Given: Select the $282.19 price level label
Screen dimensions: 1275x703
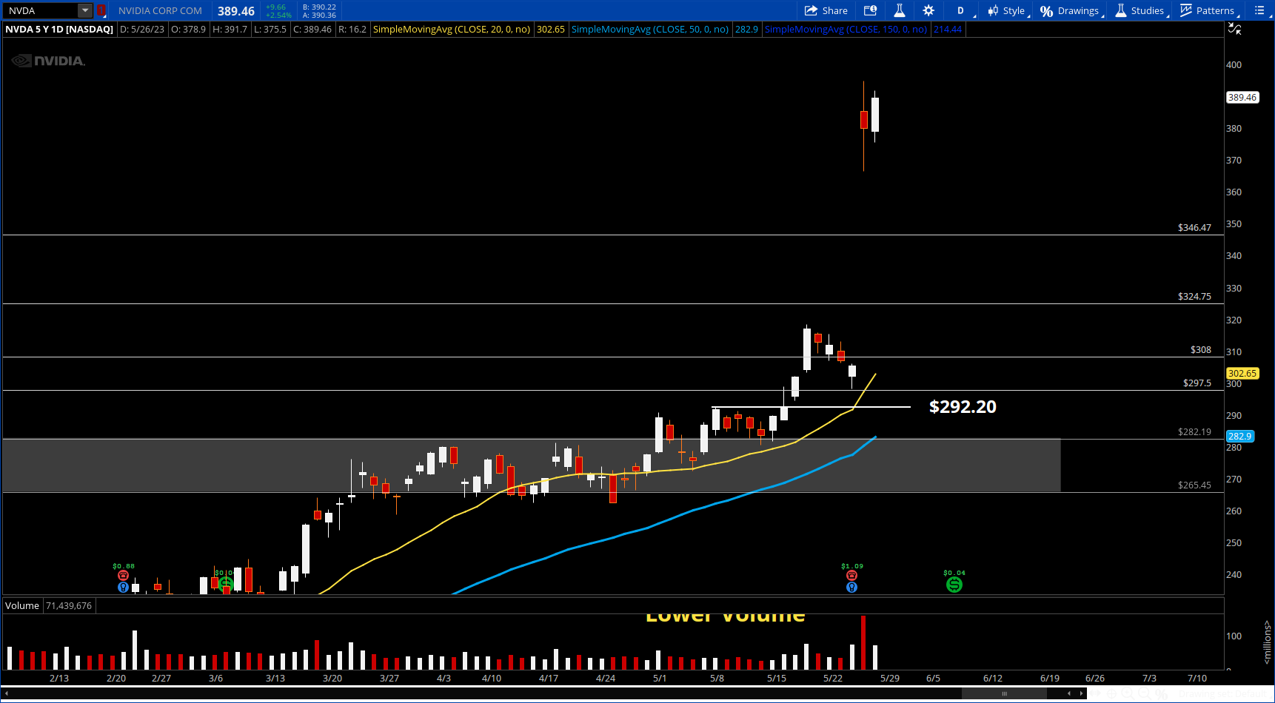Looking at the screenshot, I should (x=1194, y=432).
